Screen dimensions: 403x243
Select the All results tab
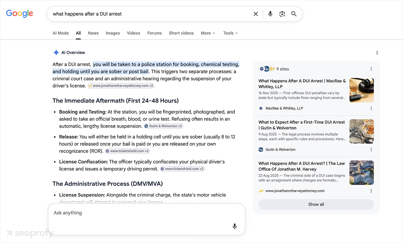click(78, 33)
